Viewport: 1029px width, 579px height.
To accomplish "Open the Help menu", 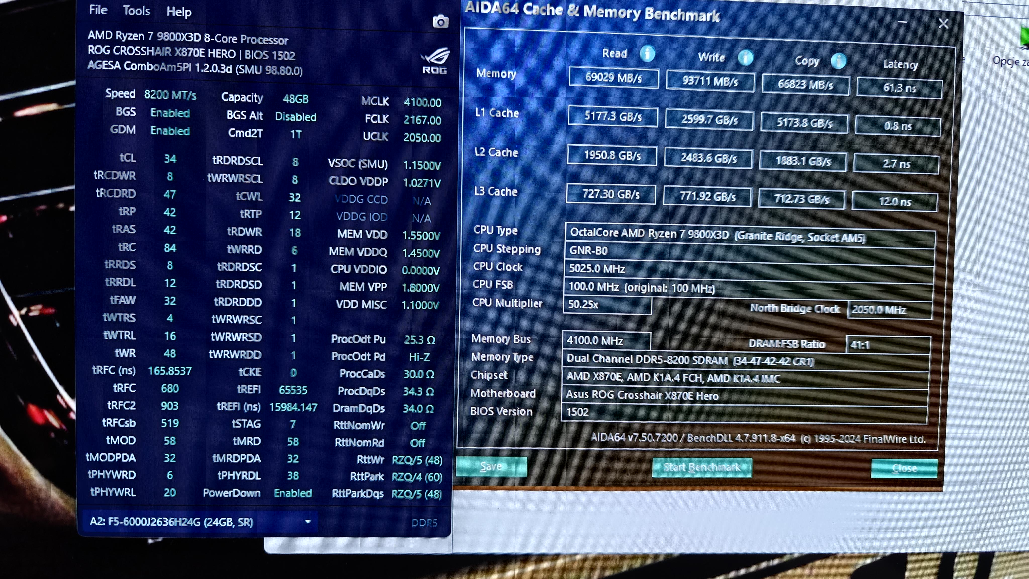I will point(179,12).
